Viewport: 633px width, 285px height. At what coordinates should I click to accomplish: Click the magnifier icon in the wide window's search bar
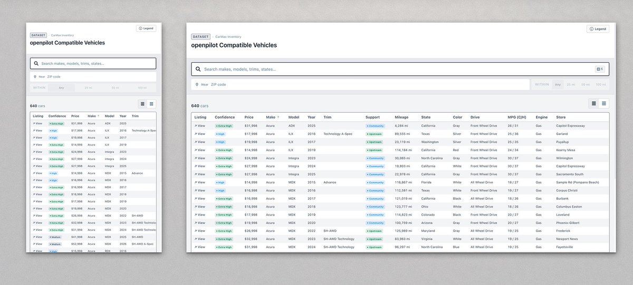198,69
